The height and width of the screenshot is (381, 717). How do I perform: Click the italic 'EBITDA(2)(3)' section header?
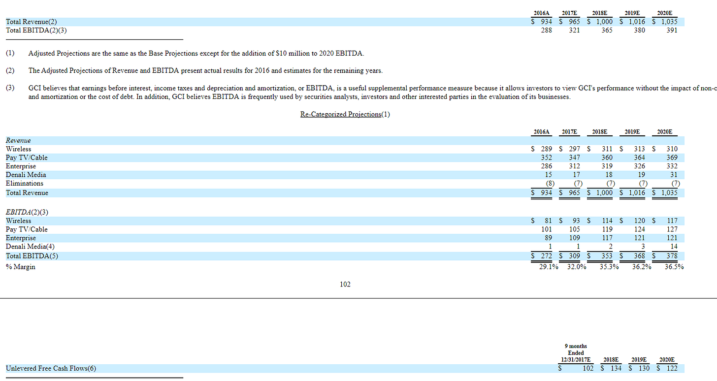(27, 212)
